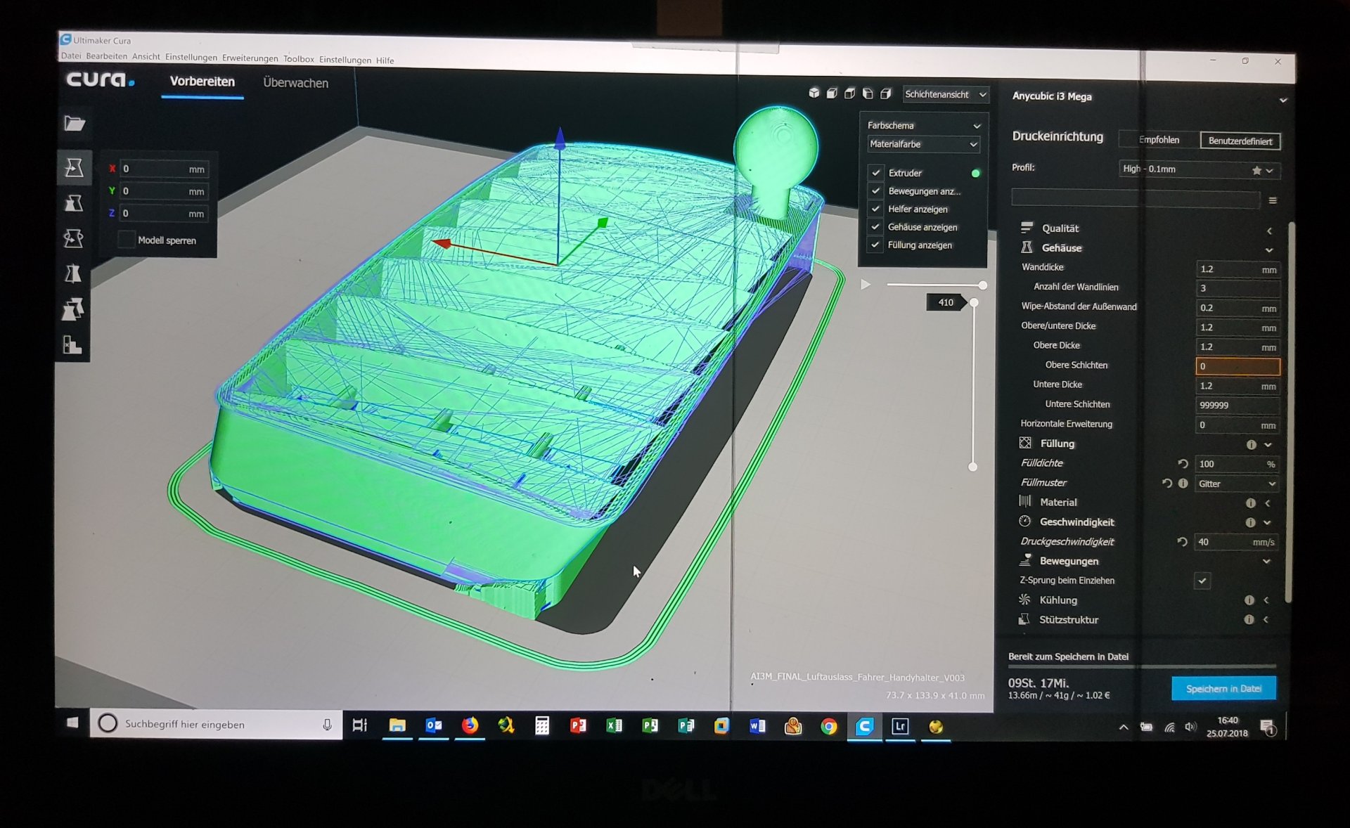The image size is (1350, 828).
Task: Show info for Stützstruktur section
Action: [1249, 619]
